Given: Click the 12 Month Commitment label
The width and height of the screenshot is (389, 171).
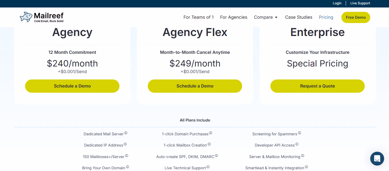Looking at the screenshot, I should tap(72, 52).
